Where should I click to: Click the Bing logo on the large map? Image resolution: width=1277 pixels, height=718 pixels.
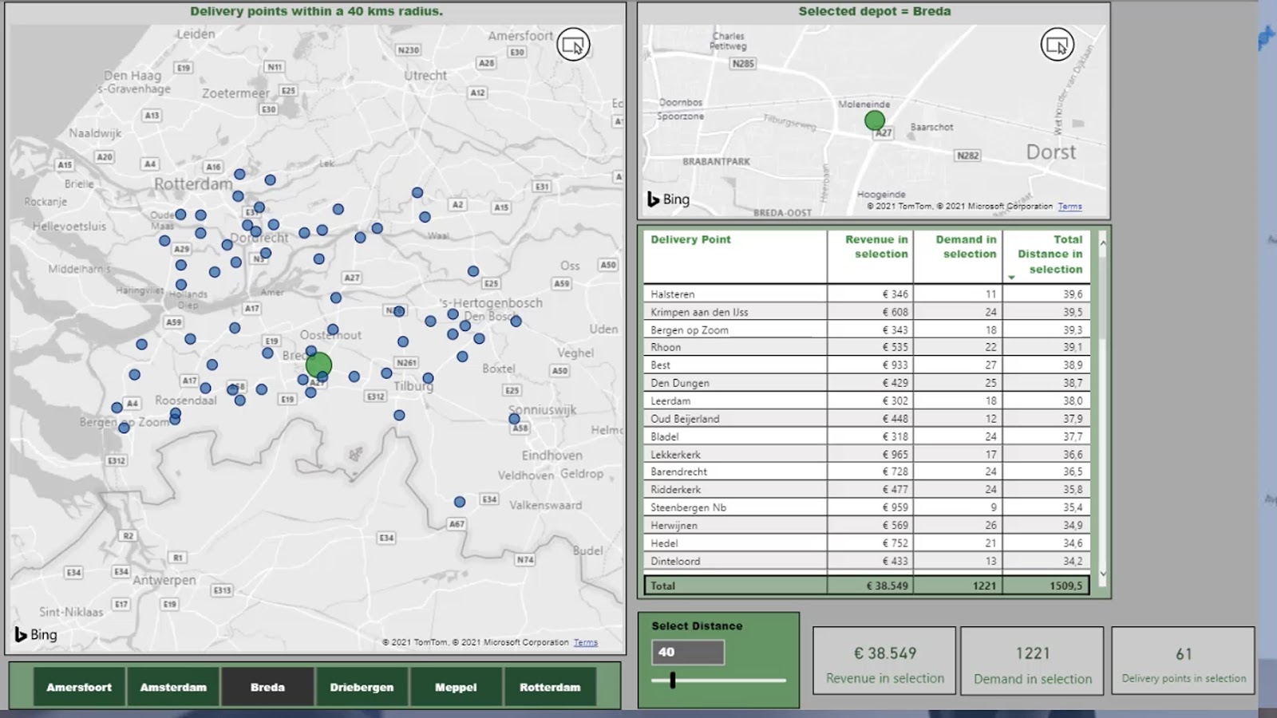36,635
